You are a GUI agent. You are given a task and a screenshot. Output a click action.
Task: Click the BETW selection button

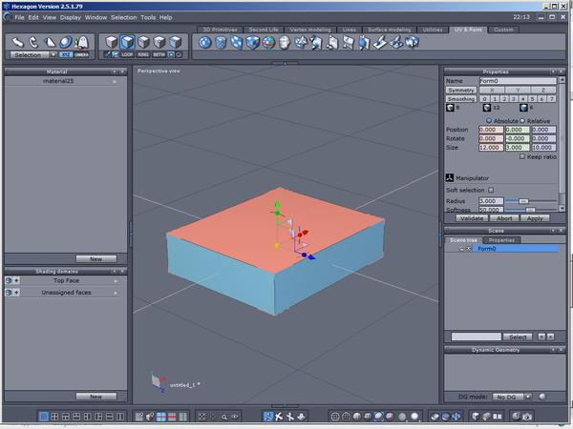pos(159,54)
